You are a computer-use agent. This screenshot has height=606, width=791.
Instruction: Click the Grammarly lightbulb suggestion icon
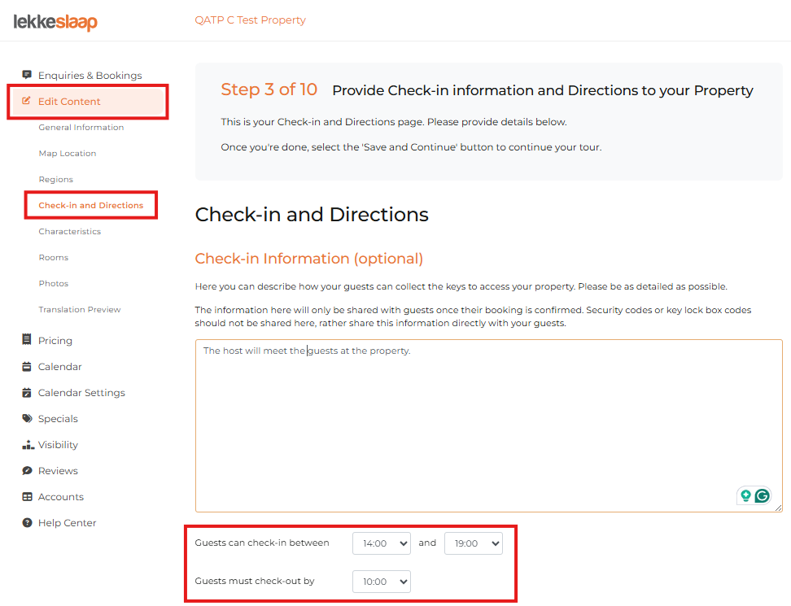[745, 496]
